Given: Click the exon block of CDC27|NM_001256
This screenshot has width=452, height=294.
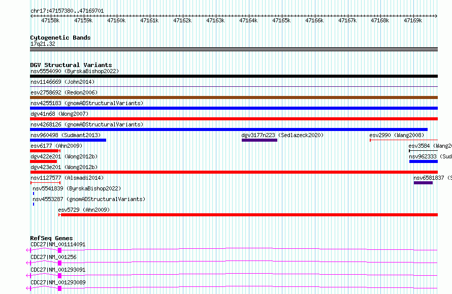Looking at the screenshot, I should [59, 263].
